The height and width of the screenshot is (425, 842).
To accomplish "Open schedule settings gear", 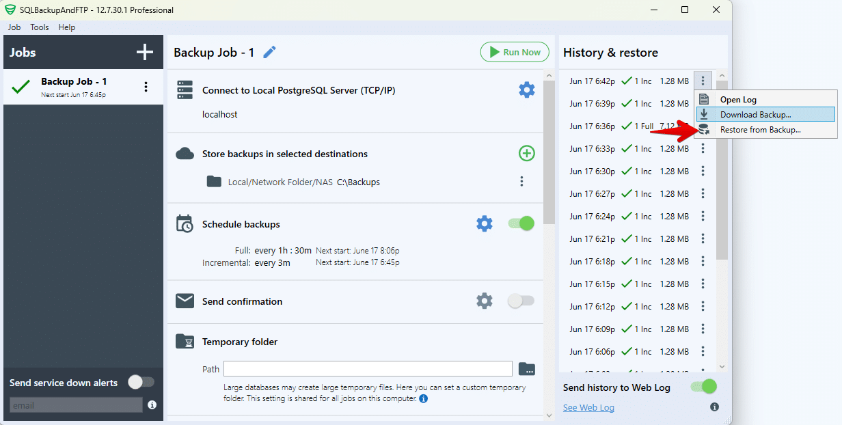I will [x=484, y=223].
